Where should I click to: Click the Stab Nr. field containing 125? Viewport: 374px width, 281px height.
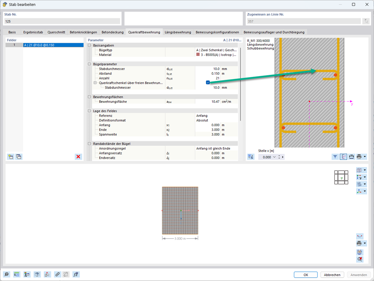tap(62, 21)
